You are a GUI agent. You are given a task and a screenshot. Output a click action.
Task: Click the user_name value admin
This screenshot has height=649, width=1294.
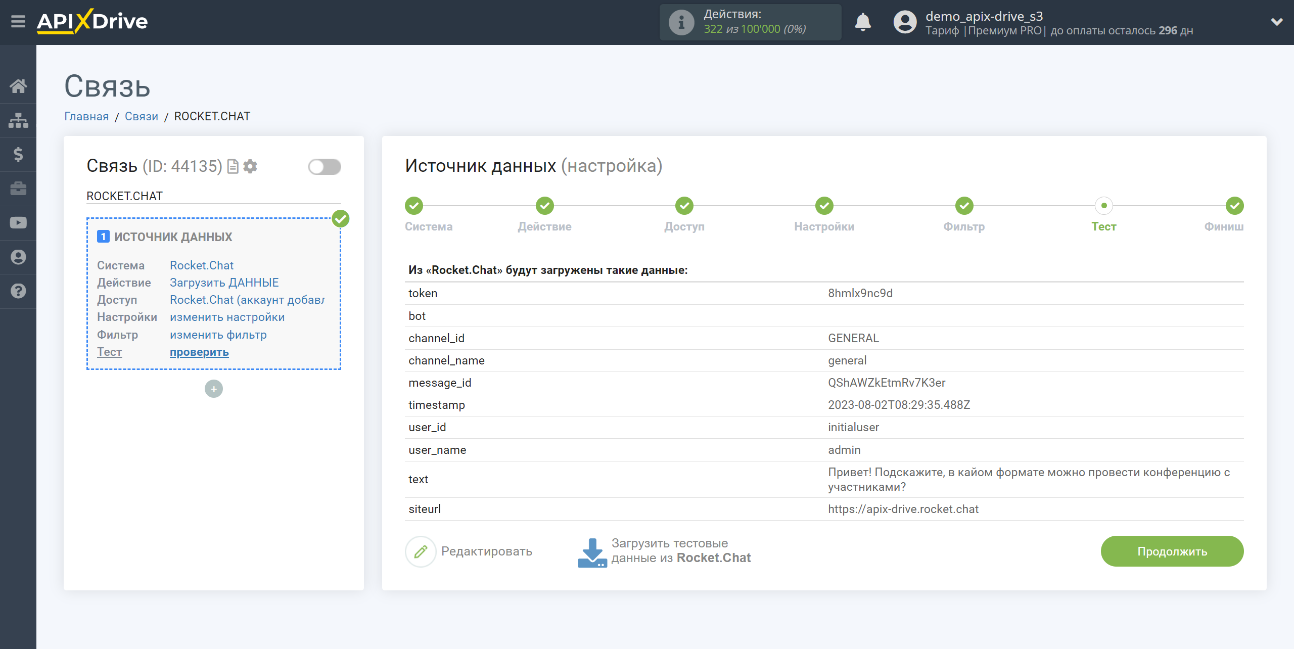pyautogui.click(x=844, y=450)
